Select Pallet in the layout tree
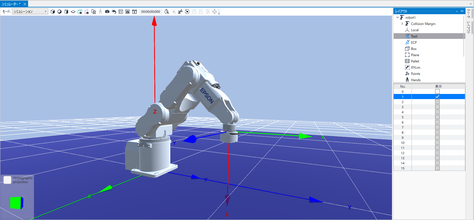Image resolution: width=474 pixels, height=220 pixels. click(x=415, y=61)
